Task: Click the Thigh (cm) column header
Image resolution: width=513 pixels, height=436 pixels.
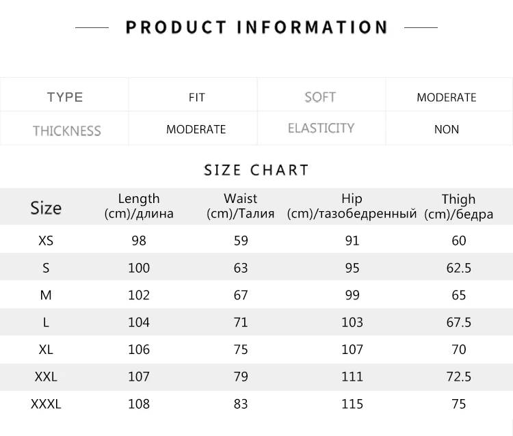Action: (x=458, y=206)
